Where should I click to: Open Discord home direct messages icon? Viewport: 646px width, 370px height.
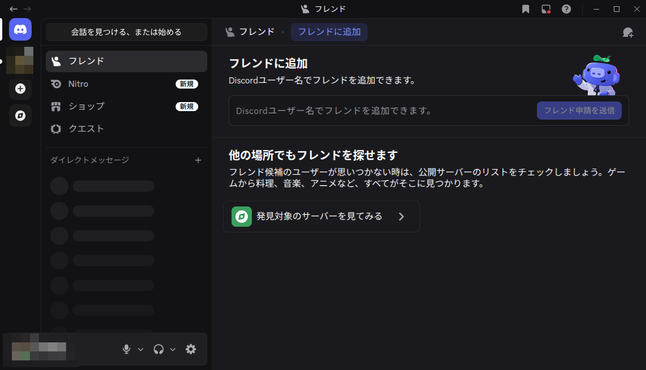coord(20,30)
